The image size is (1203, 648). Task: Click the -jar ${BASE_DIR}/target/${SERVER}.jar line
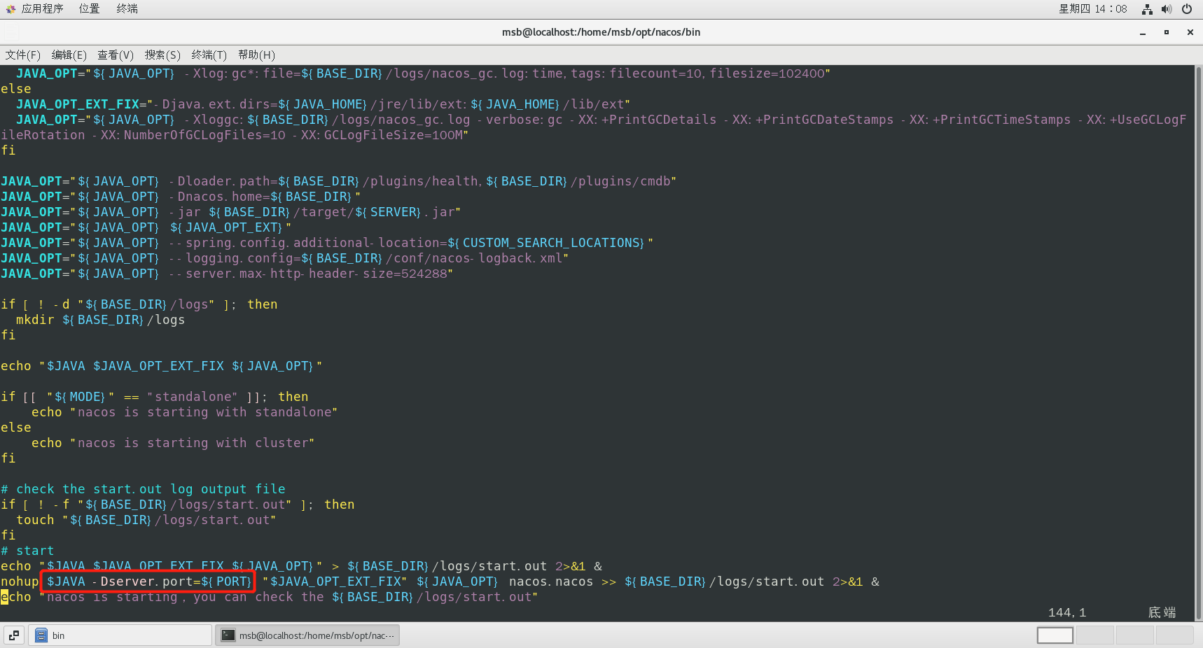pyautogui.click(x=230, y=212)
